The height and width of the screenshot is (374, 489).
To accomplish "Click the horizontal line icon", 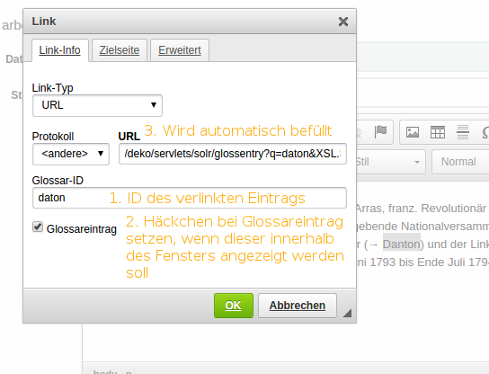I will 463,132.
